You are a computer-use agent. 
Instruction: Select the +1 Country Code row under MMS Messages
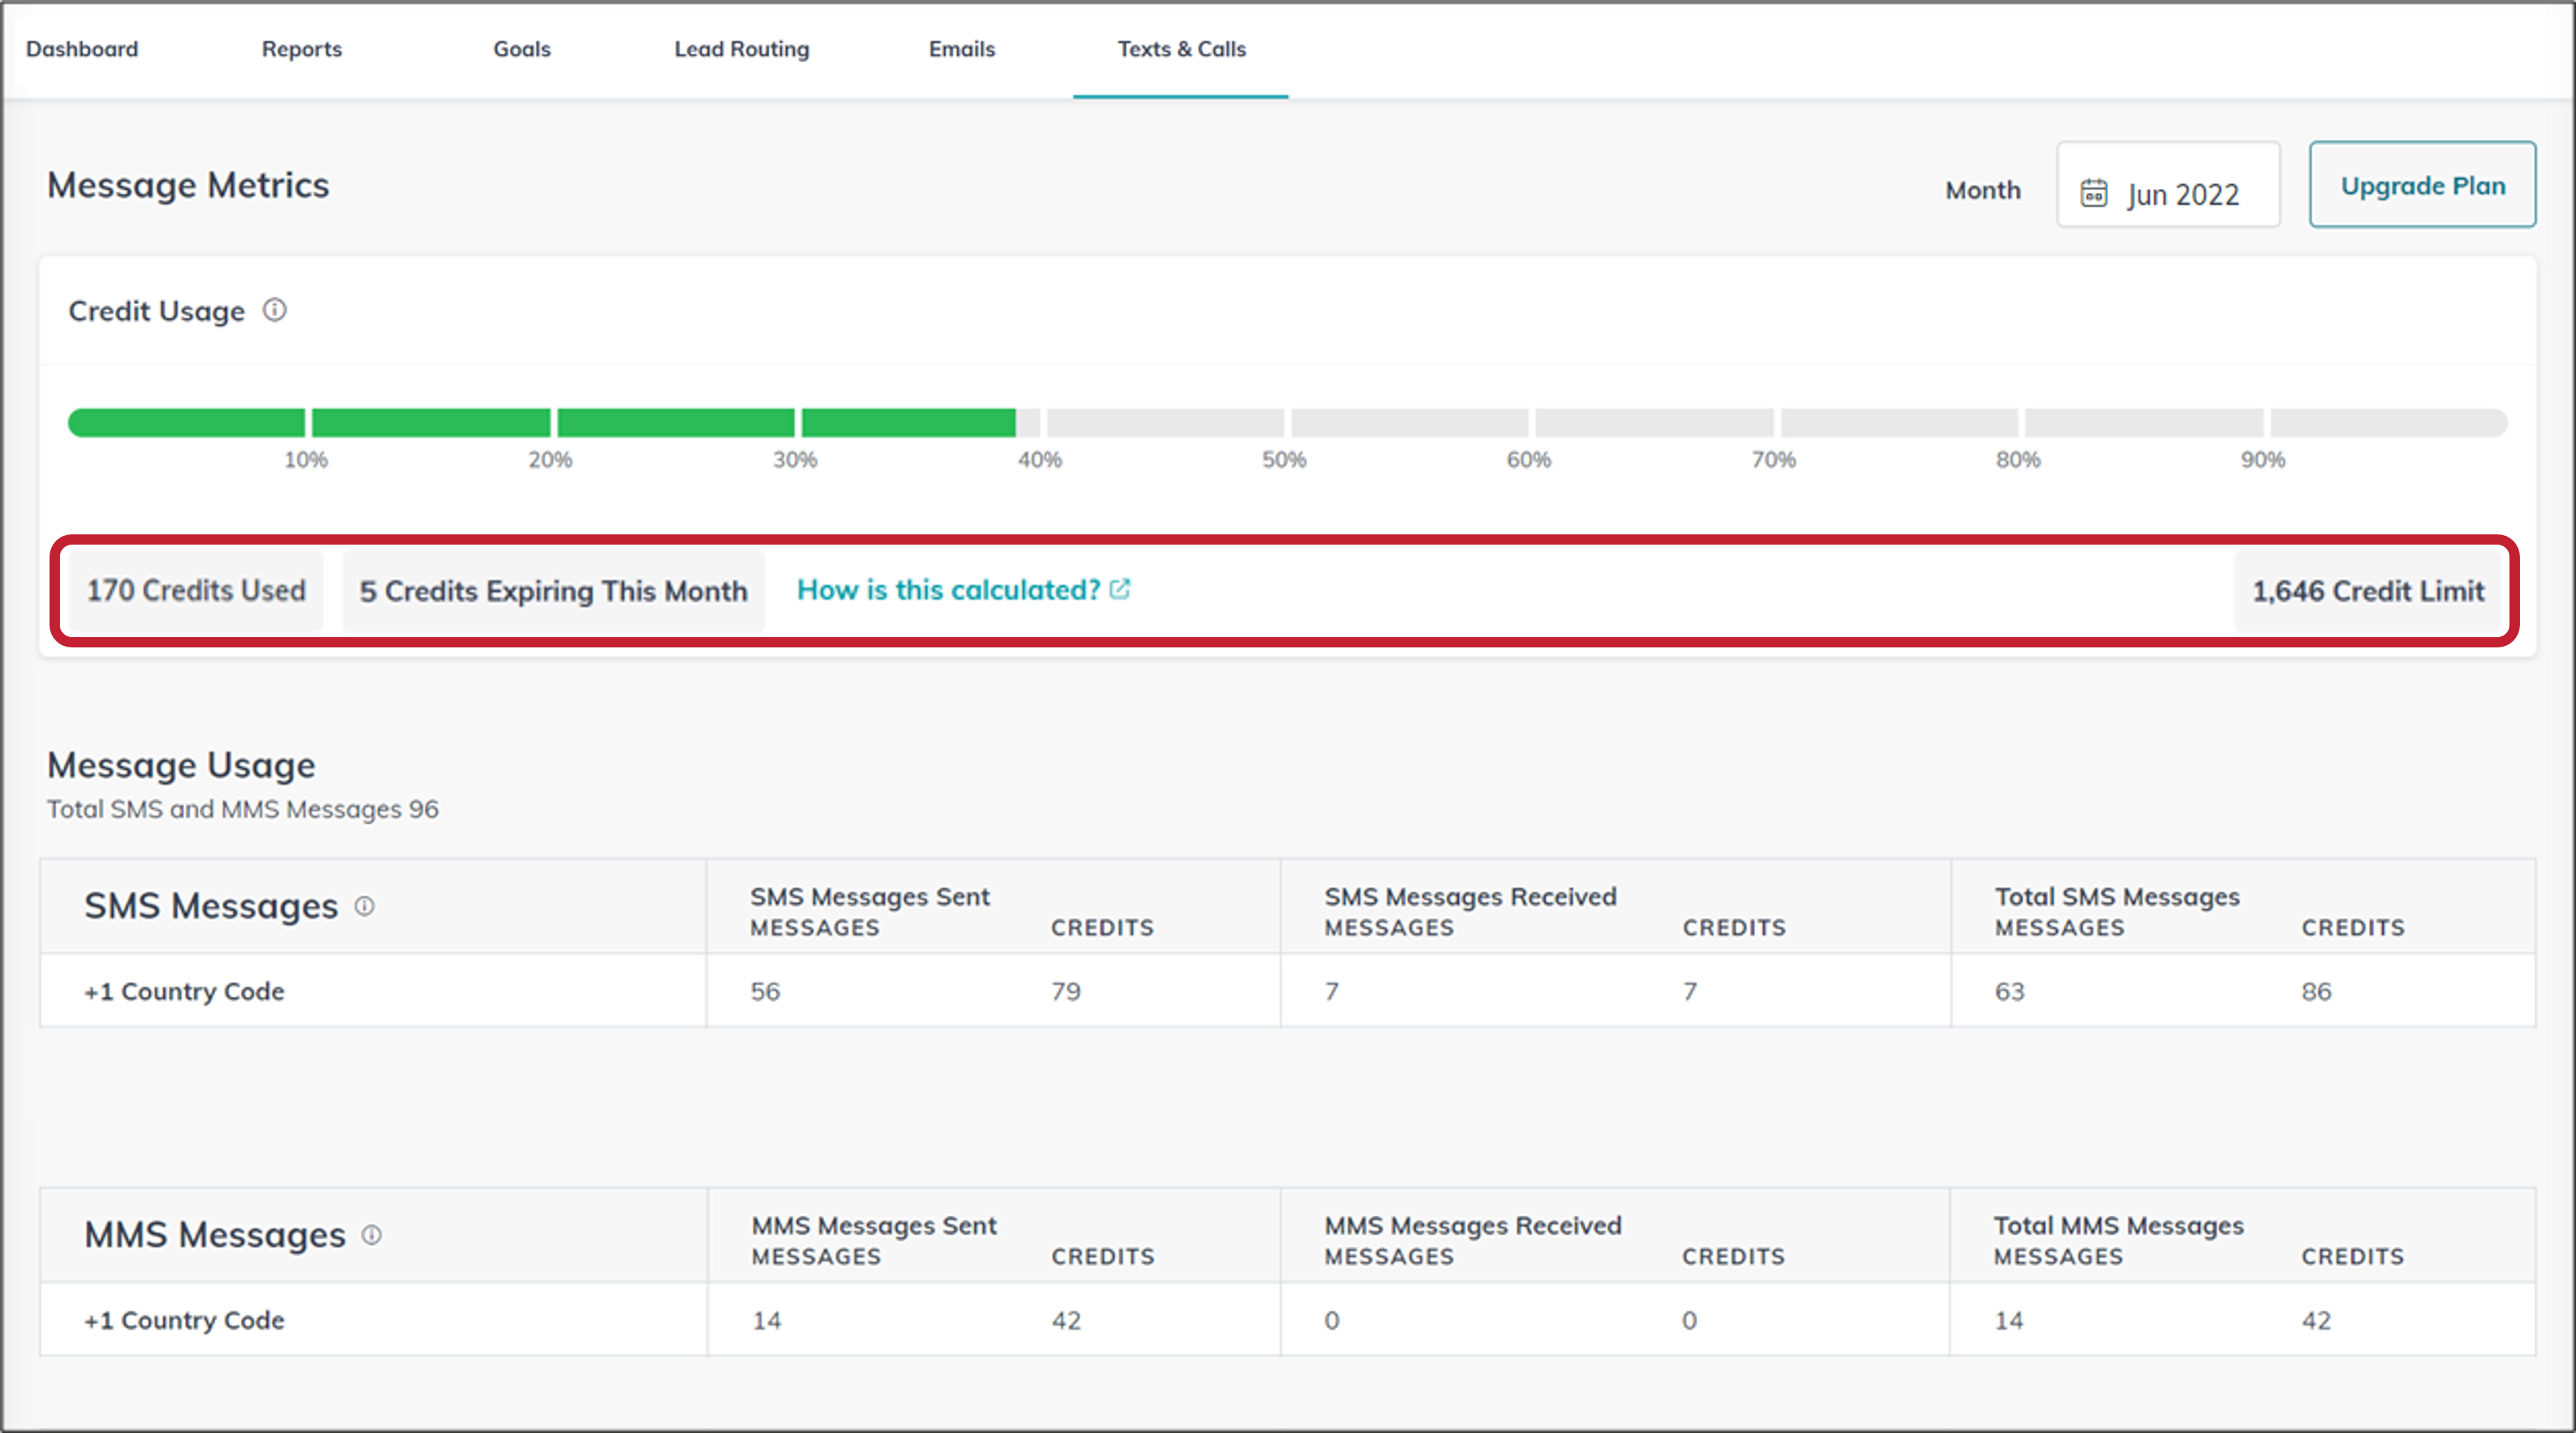[x=184, y=1320]
